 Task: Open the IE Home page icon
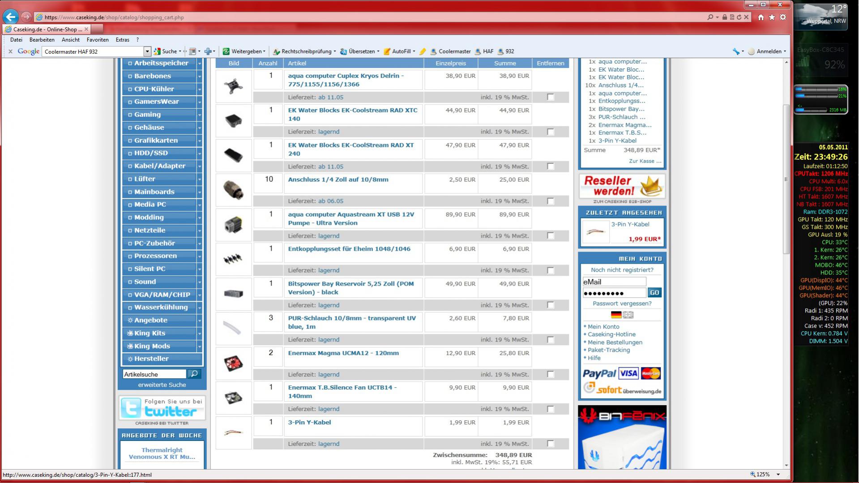761,17
